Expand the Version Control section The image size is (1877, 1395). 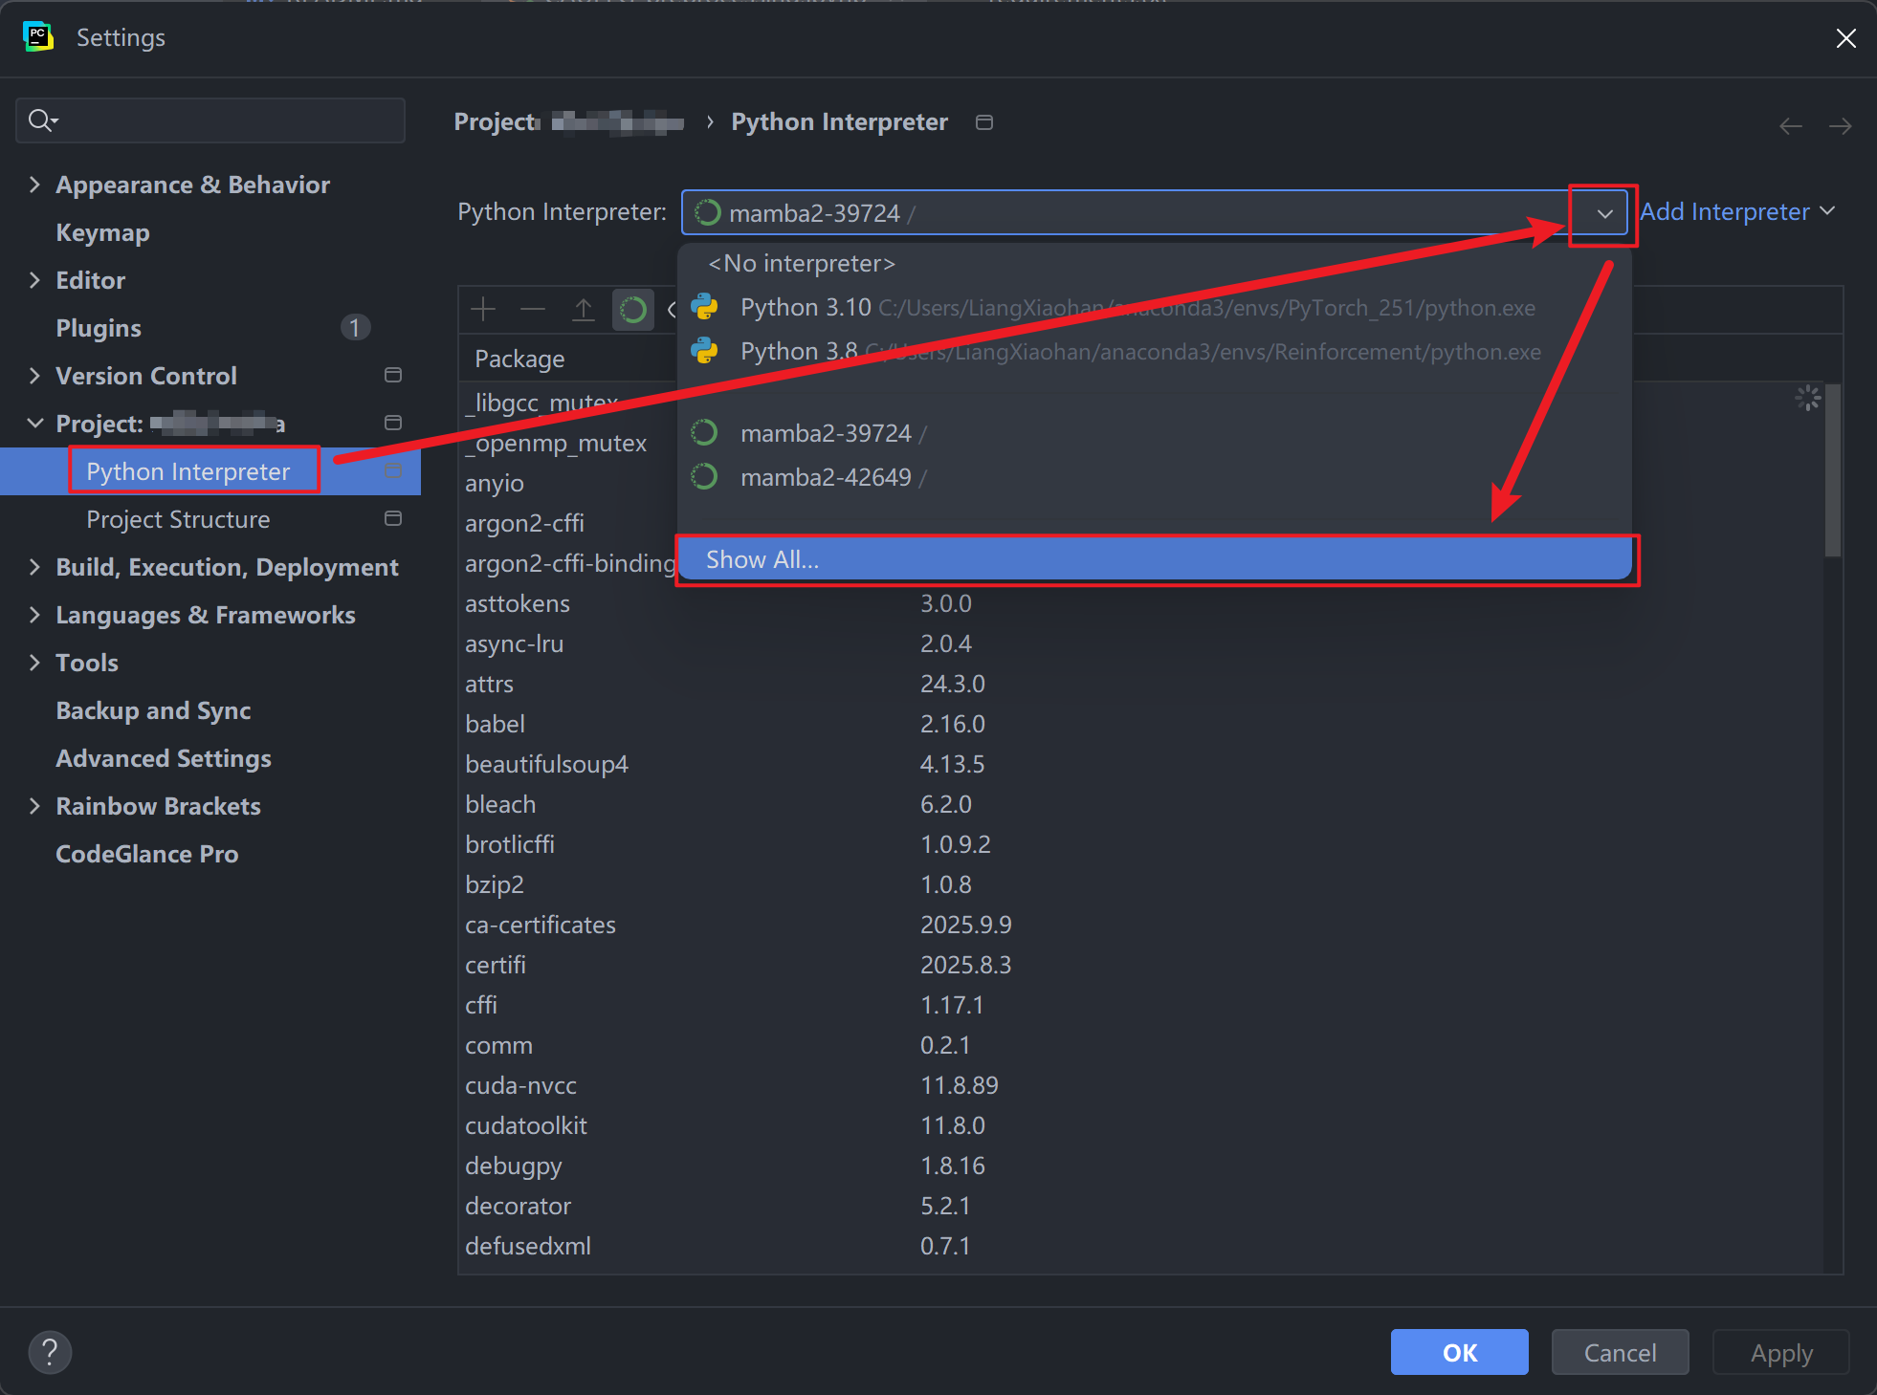[34, 376]
